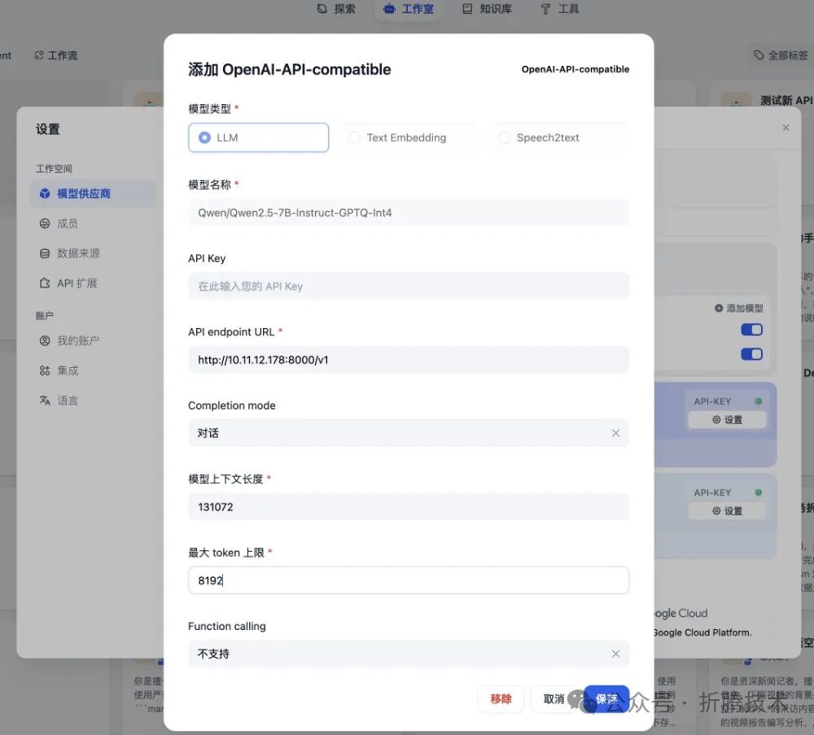
Task: Open the 全部标签 tags filter
Action: point(781,55)
